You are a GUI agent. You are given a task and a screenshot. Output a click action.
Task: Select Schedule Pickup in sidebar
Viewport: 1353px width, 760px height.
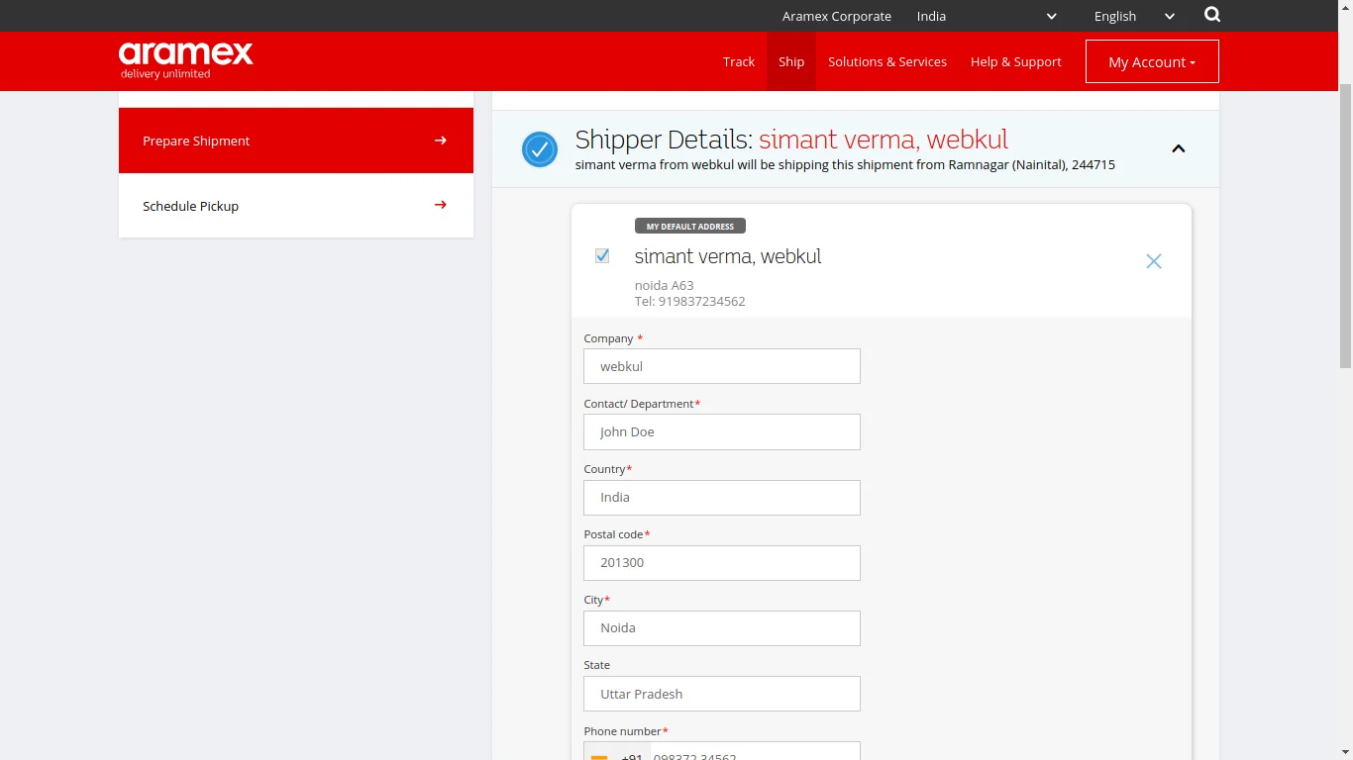[296, 206]
